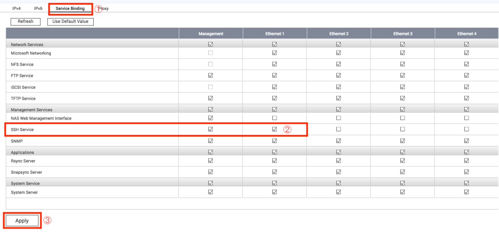Image resolution: width=499 pixels, height=232 pixels.
Task: Click Apply to save settings
Action: (22, 221)
